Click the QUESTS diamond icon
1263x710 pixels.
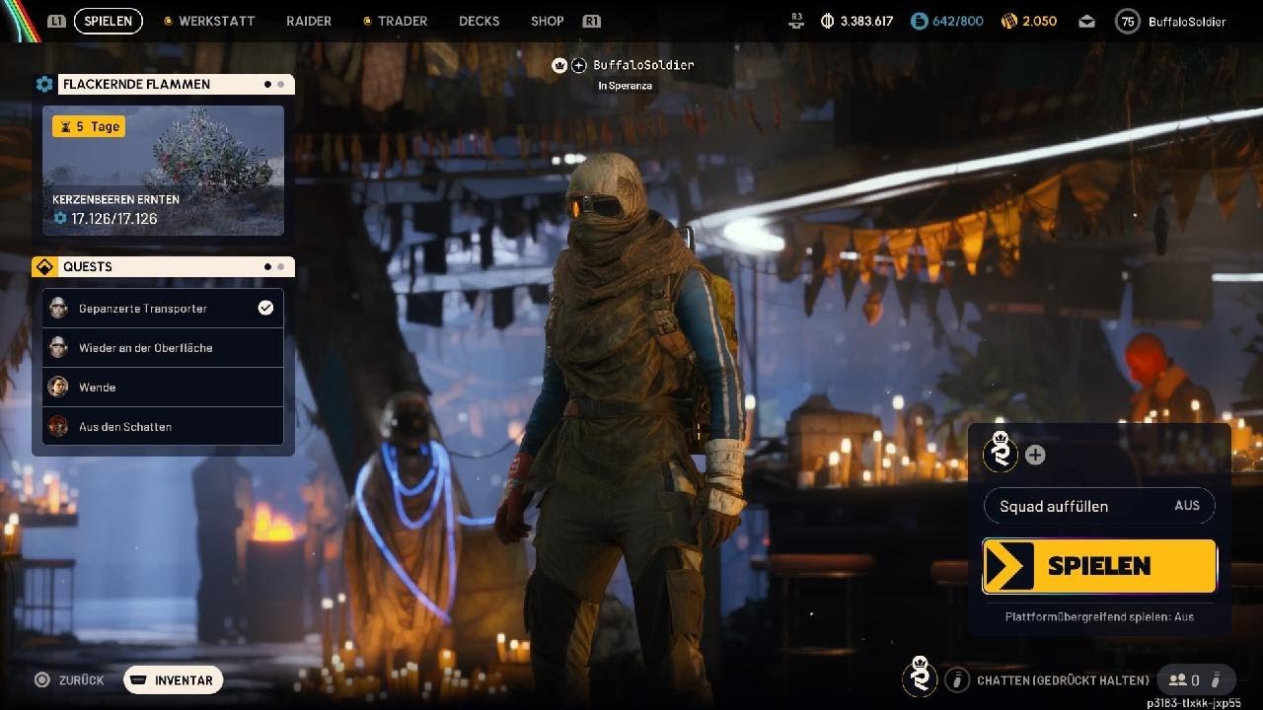tap(44, 267)
